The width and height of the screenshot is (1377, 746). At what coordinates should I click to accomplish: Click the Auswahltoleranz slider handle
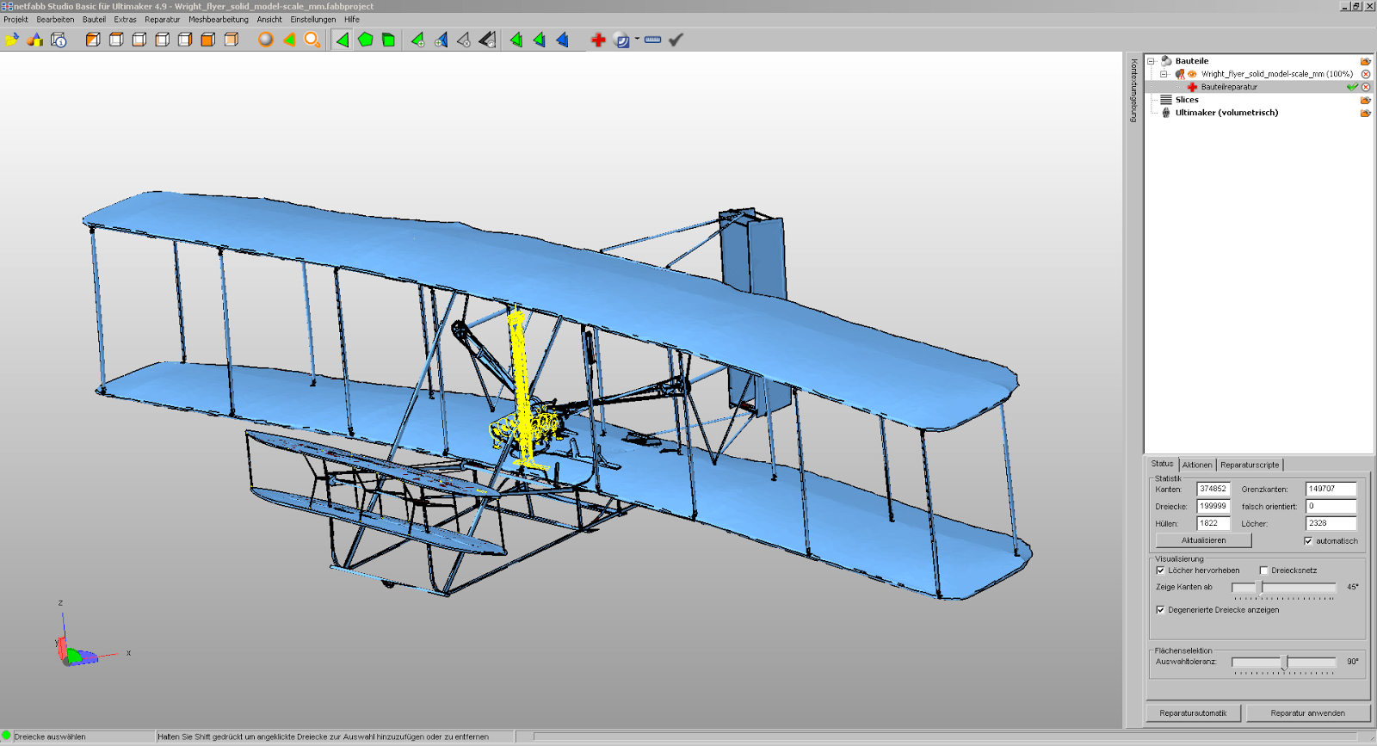point(1284,662)
